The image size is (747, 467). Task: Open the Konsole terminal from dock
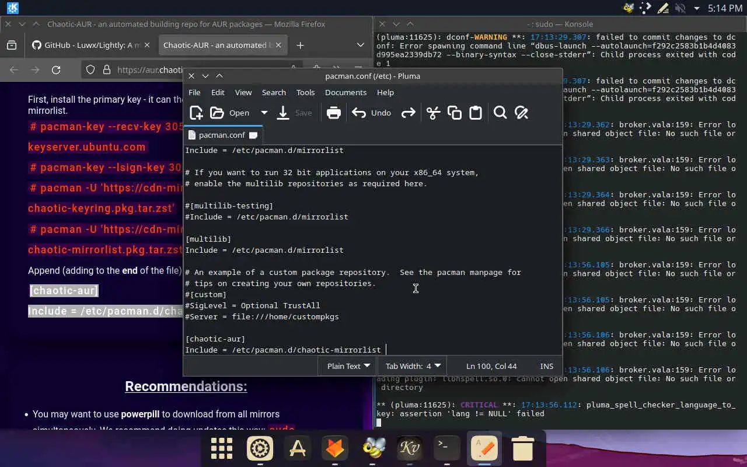tap(447, 448)
